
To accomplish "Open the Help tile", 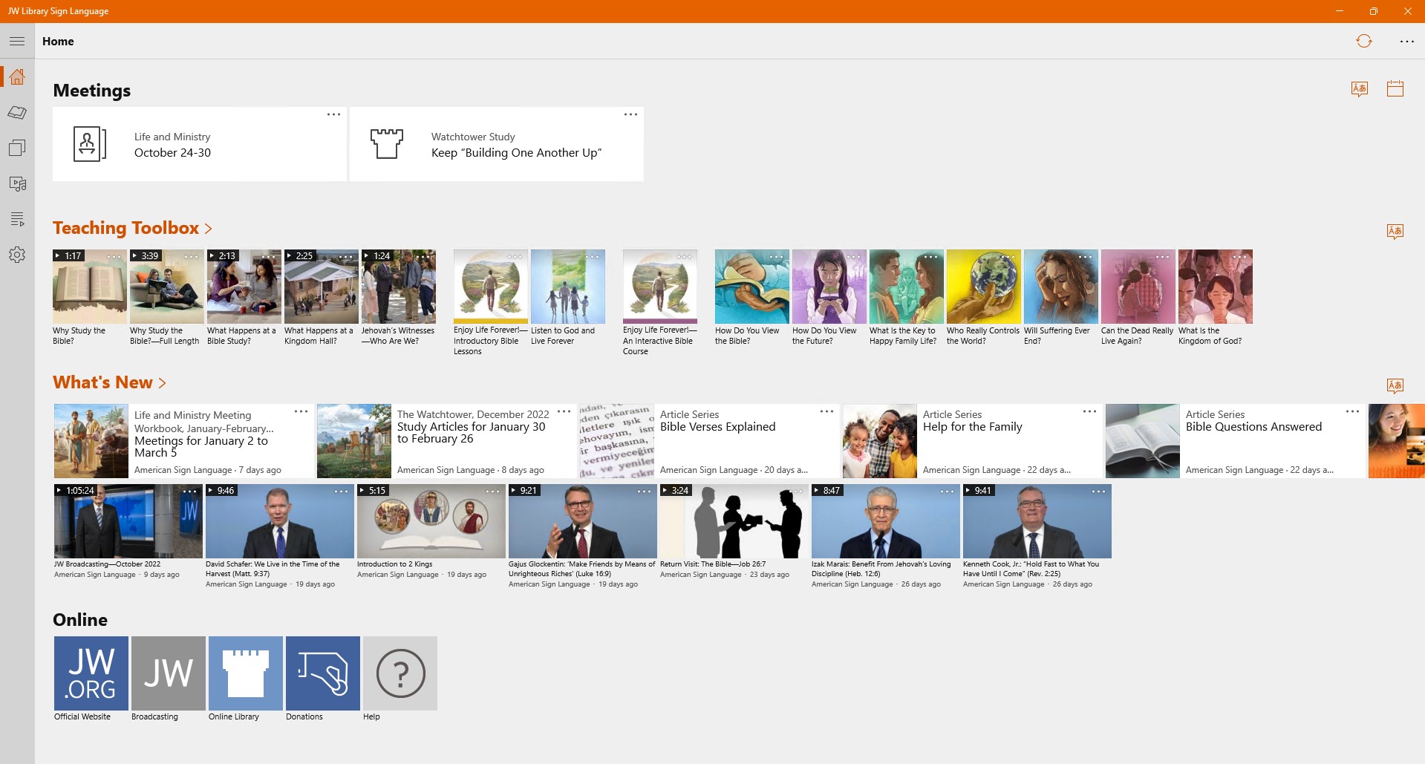I will 400,673.
